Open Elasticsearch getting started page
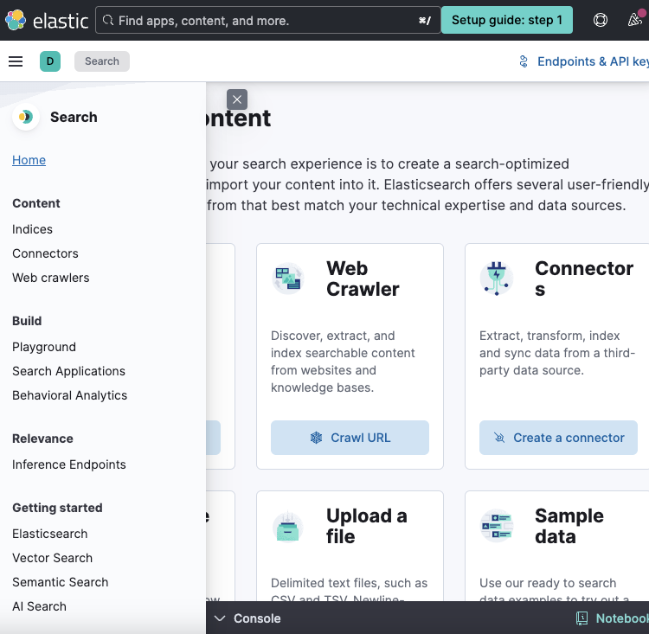The height and width of the screenshot is (634, 649). coord(49,534)
